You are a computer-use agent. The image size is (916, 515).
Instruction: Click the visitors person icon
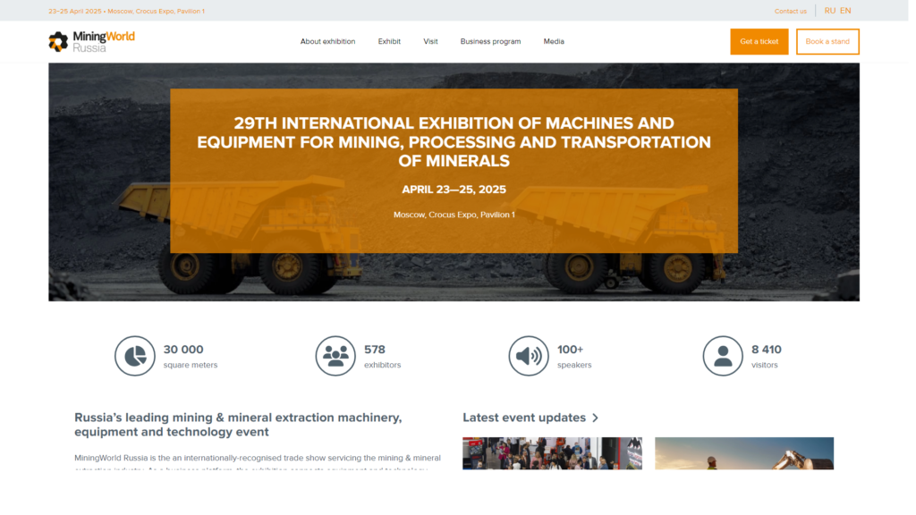723,356
